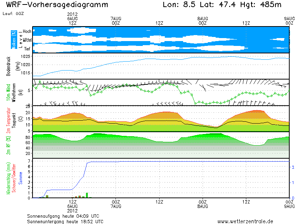
Task: Click the WRF-Vorhersagediagramm title
Action: click(x=57, y=5)
